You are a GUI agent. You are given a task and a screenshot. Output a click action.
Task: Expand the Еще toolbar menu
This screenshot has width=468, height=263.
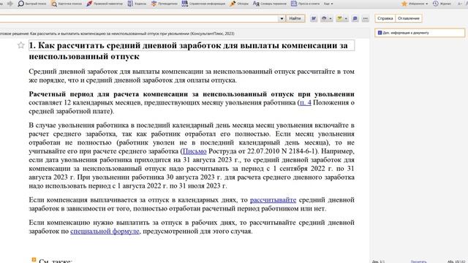tap(328, 4)
